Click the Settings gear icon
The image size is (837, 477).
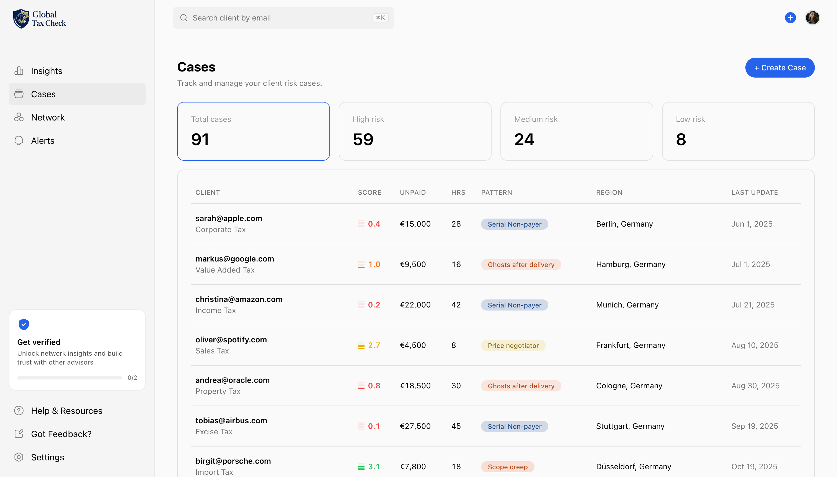(x=19, y=457)
